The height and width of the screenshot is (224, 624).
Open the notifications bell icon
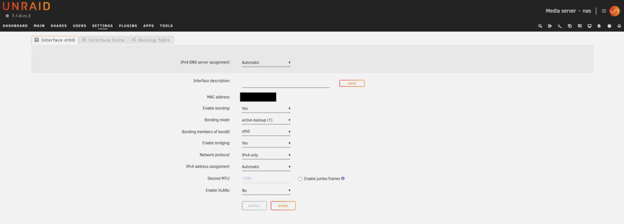tap(619, 26)
